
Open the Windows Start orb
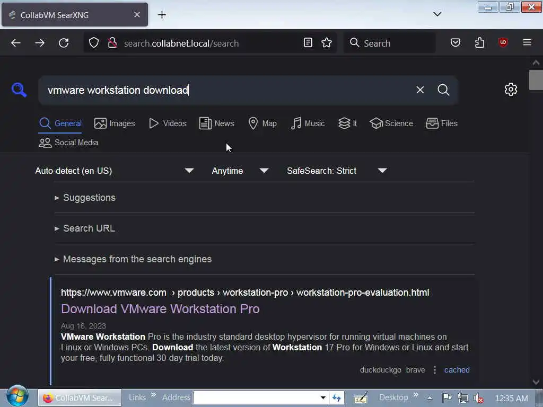(17, 396)
